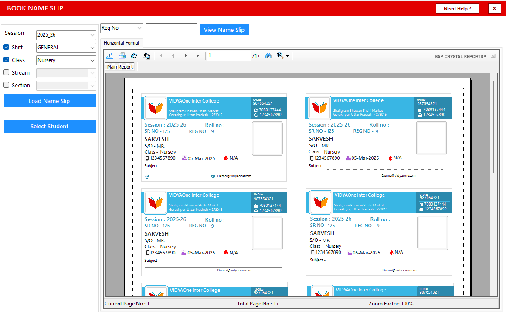The width and height of the screenshot is (506, 312).
Task: Click SAP CRYSTAL REPORTS label
Action: [460, 57]
